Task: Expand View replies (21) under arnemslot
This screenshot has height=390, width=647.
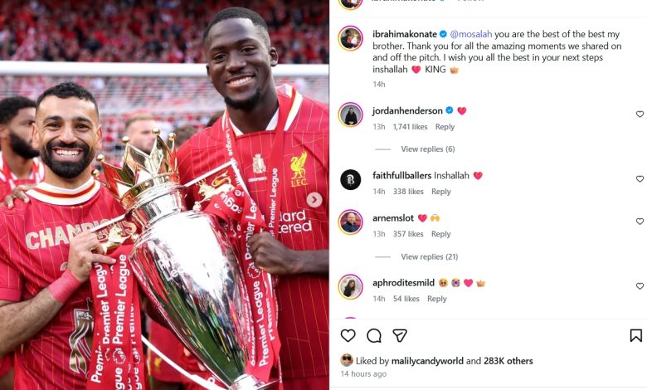Action: point(429,256)
